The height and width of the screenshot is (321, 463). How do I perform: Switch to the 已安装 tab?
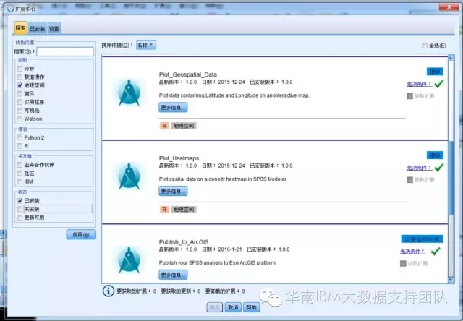coord(37,29)
